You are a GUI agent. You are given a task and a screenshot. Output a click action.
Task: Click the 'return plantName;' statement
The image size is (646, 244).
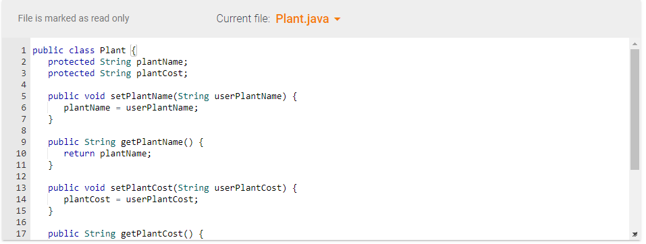coord(107,154)
